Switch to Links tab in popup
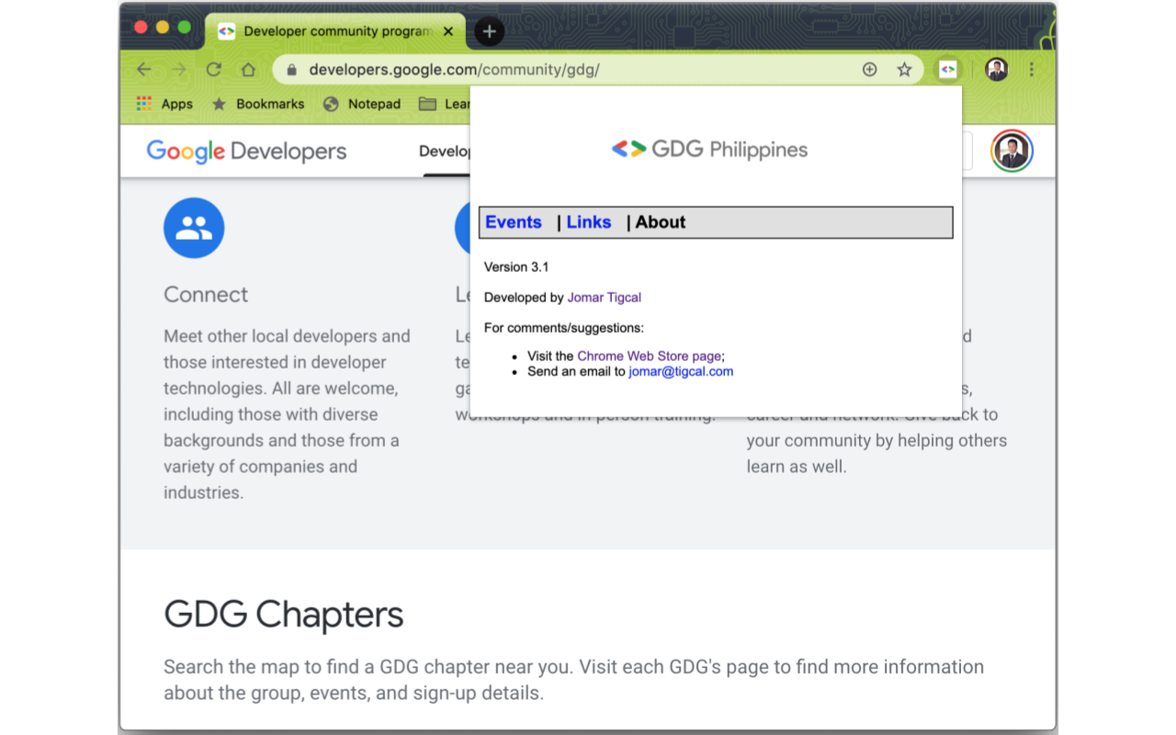Screen dimensions: 1176x735 coord(589,222)
